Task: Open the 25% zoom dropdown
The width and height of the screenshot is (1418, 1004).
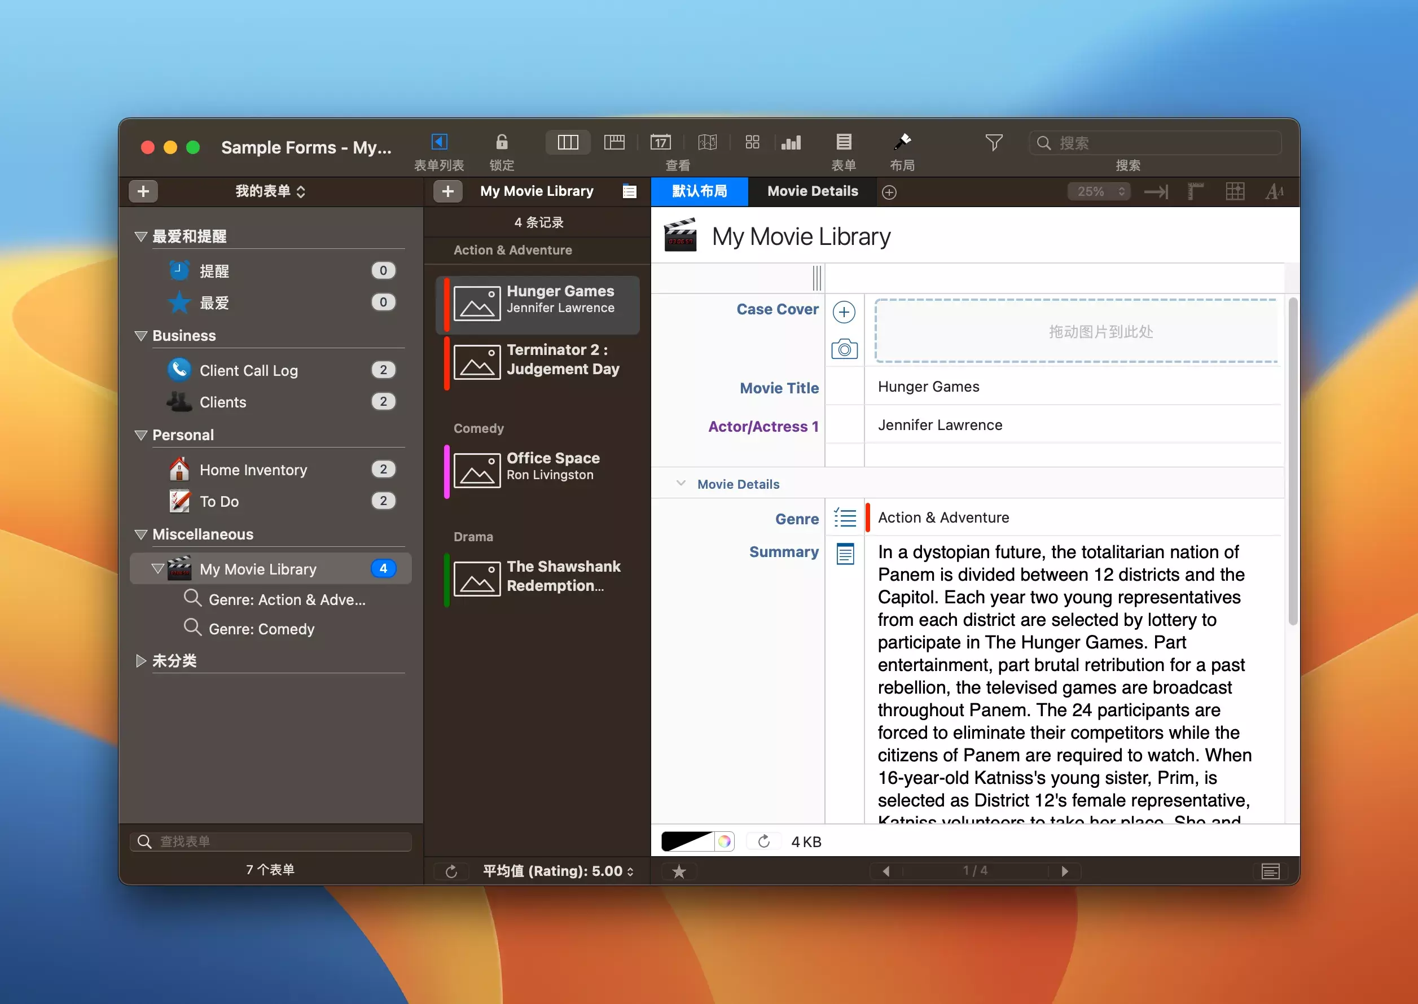Action: 1099,192
